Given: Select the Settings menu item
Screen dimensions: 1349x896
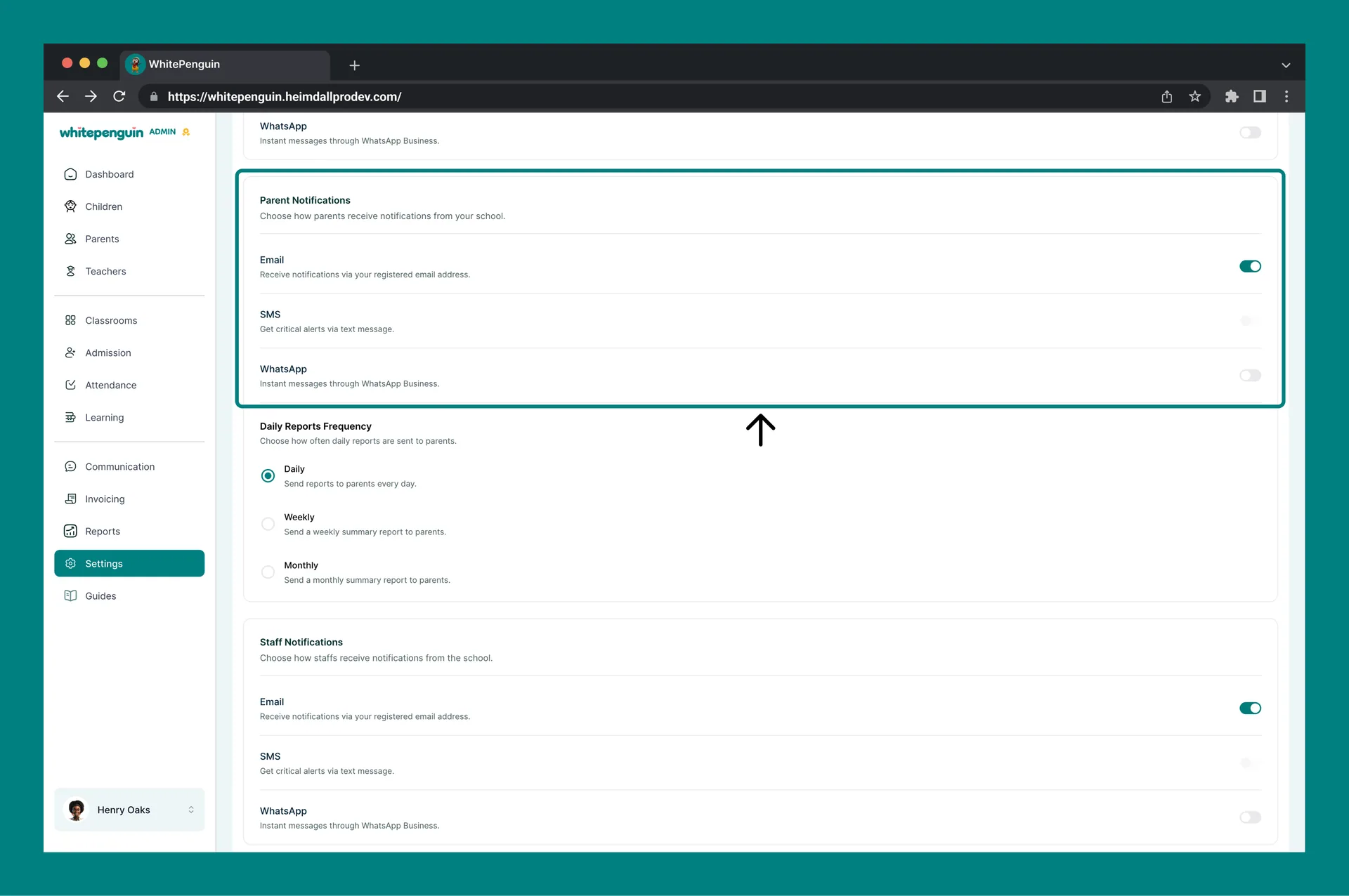Looking at the screenshot, I should (x=129, y=563).
